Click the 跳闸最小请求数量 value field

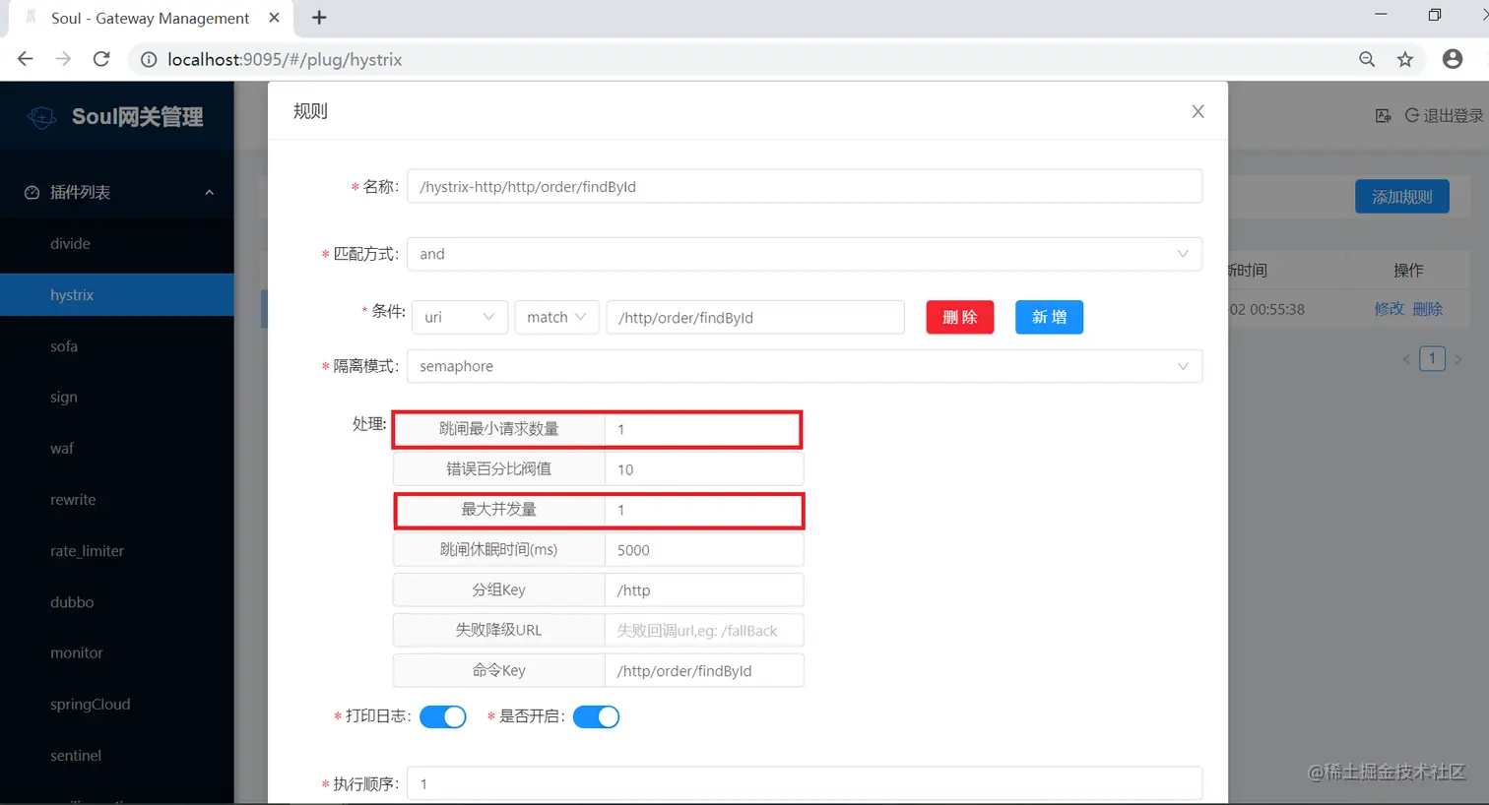tap(704, 429)
